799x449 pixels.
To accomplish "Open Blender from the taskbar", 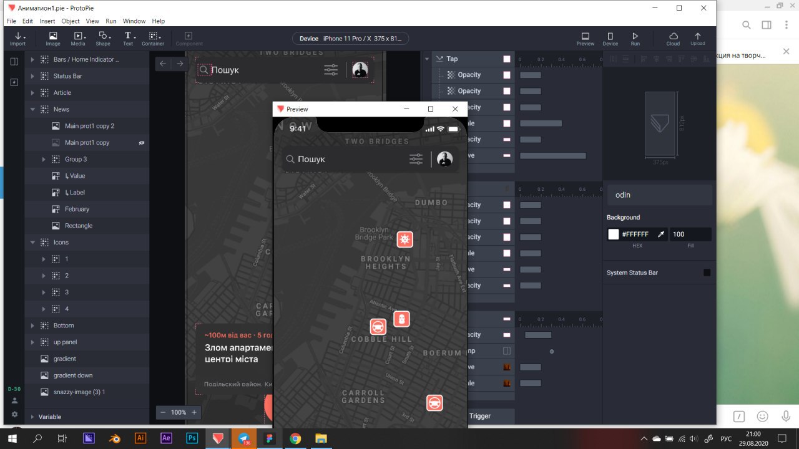I will pyautogui.click(x=114, y=438).
